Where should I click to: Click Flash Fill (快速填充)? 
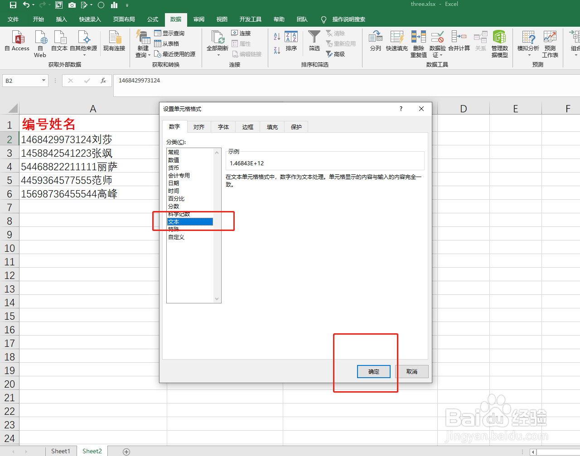[x=397, y=41]
